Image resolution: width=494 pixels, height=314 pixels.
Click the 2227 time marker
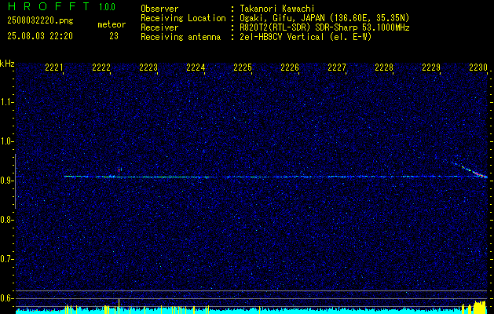pos(337,68)
